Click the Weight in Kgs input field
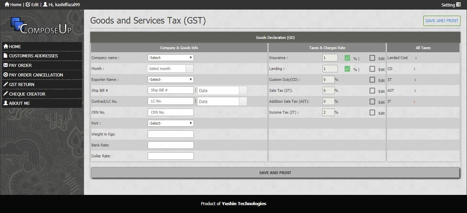Image resolution: width=467 pixels, height=213 pixels. (x=171, y=134)
